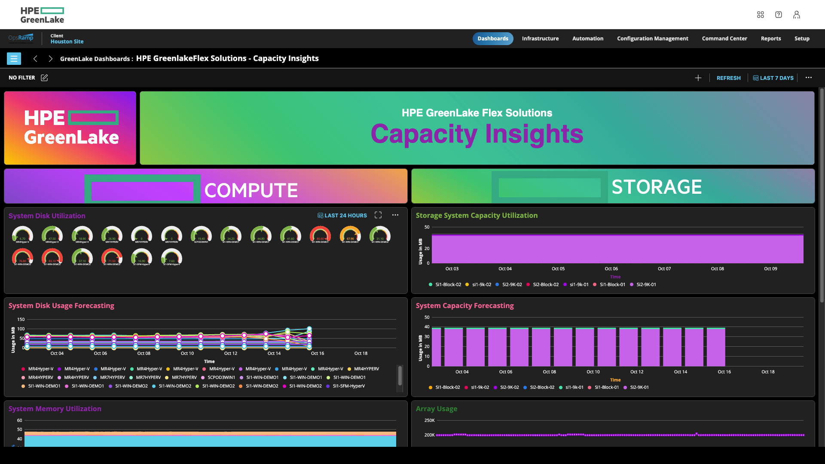
Task: Click the SCPOD3WIN1 pink legend color dot
Action: coord(203,378)
